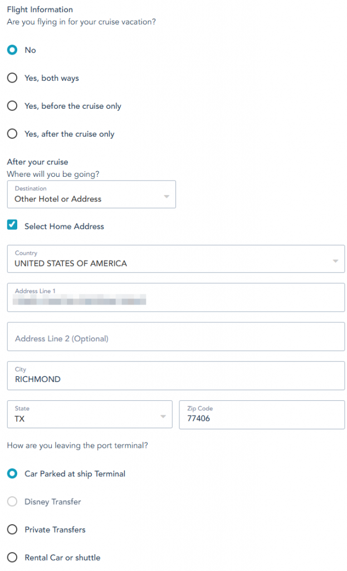Select the "No" flight radio button

pyautogui.click(x=12, y=50)
